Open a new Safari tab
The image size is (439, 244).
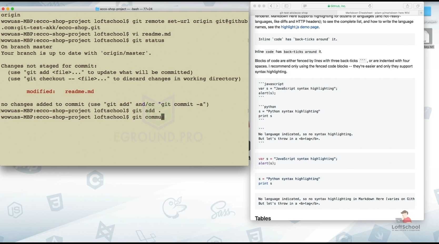point(421,13)
